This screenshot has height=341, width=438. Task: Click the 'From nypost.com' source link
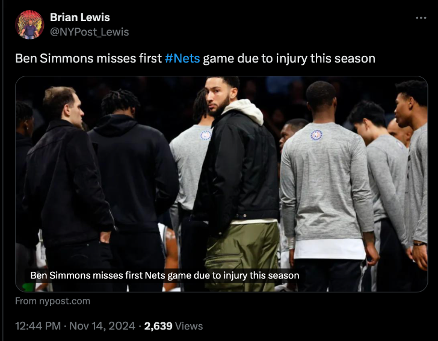(52, 301)
